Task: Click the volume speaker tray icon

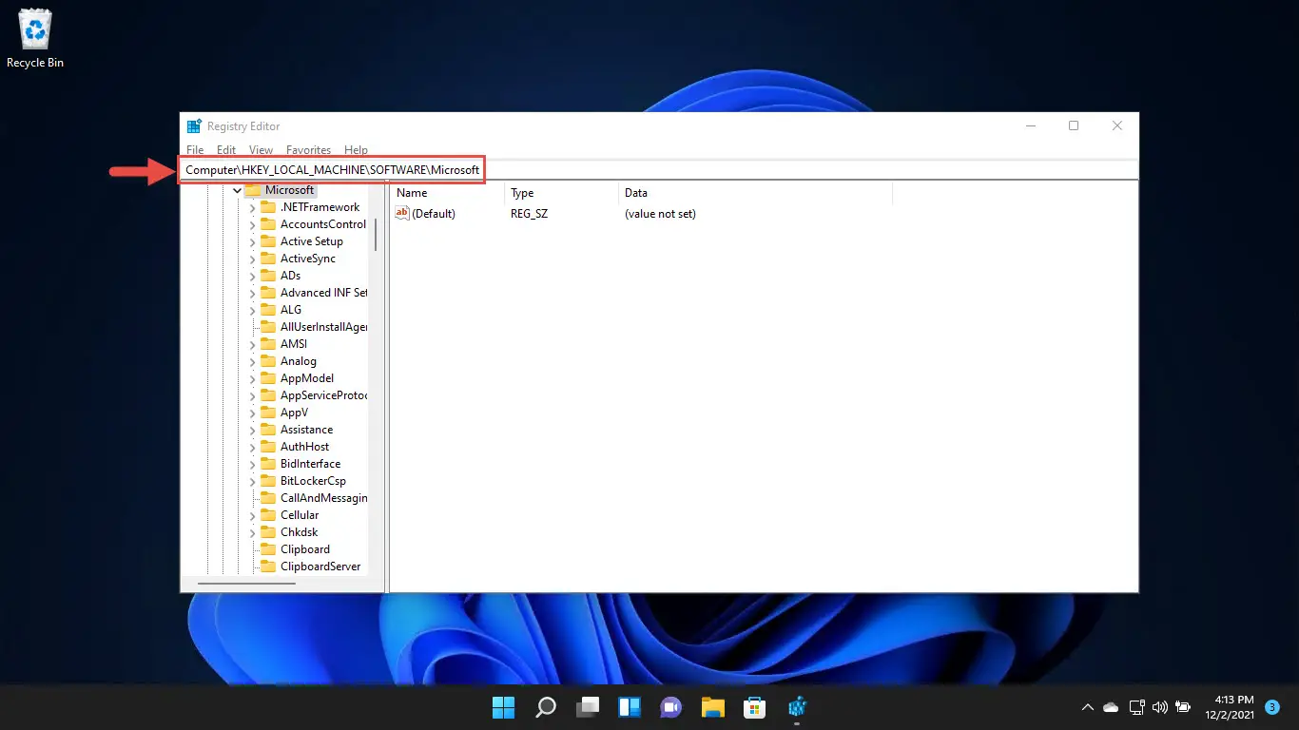Action: click(x=1159, y=707)
